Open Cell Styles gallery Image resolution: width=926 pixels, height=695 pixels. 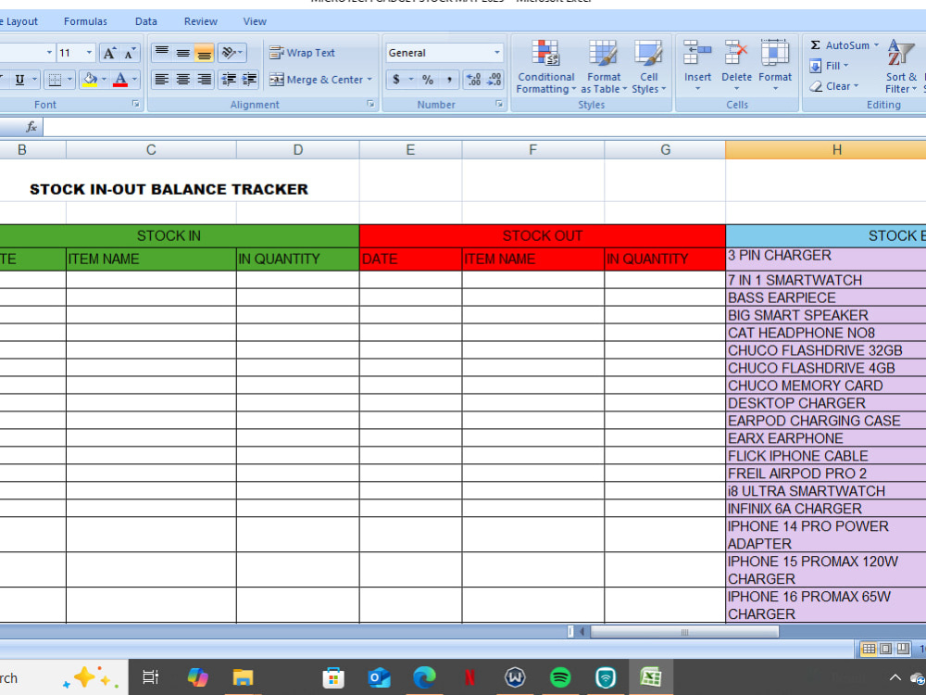click(648, 67)
